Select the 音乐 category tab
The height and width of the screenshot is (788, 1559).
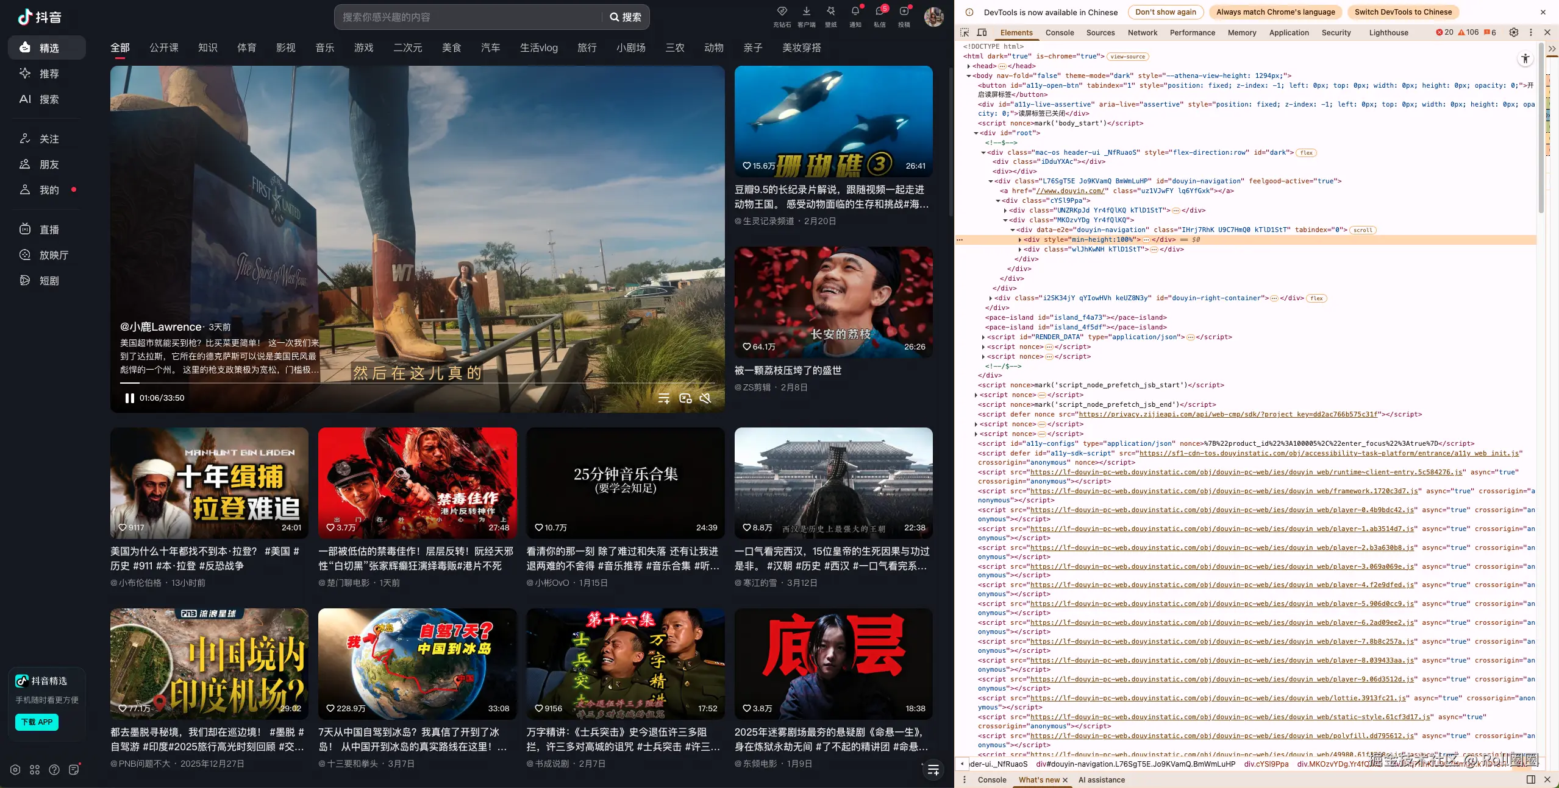(x=324, y=47)
